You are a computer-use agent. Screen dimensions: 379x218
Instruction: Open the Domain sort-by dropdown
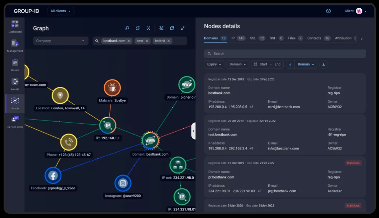pyautogui.click(x=306, y=64)
